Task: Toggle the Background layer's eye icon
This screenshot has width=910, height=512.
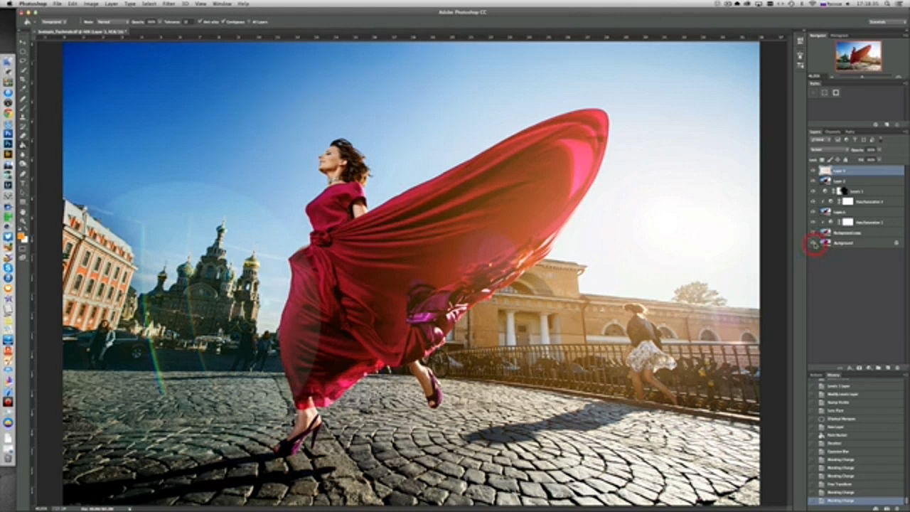Action: point(813,243)
